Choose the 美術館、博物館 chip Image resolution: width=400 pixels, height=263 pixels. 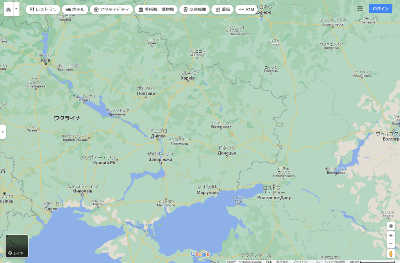(156, 9)
